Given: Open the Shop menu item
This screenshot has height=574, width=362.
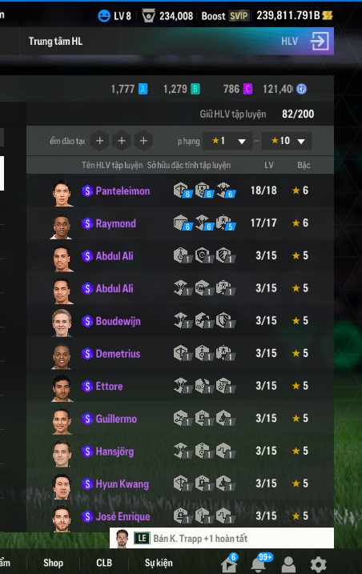Looking at the screenshot, I should (x=53, y=563).
